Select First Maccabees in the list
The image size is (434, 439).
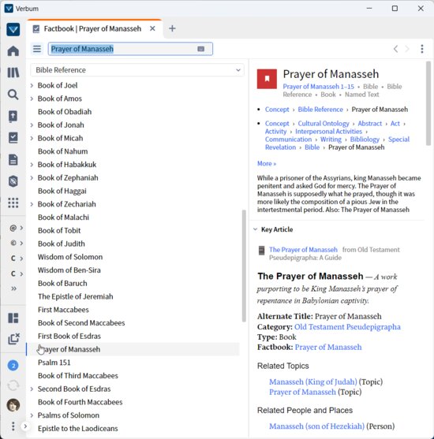click(63, 310)
